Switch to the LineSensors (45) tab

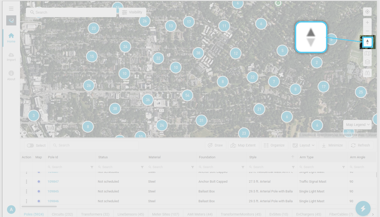[131, 214]
